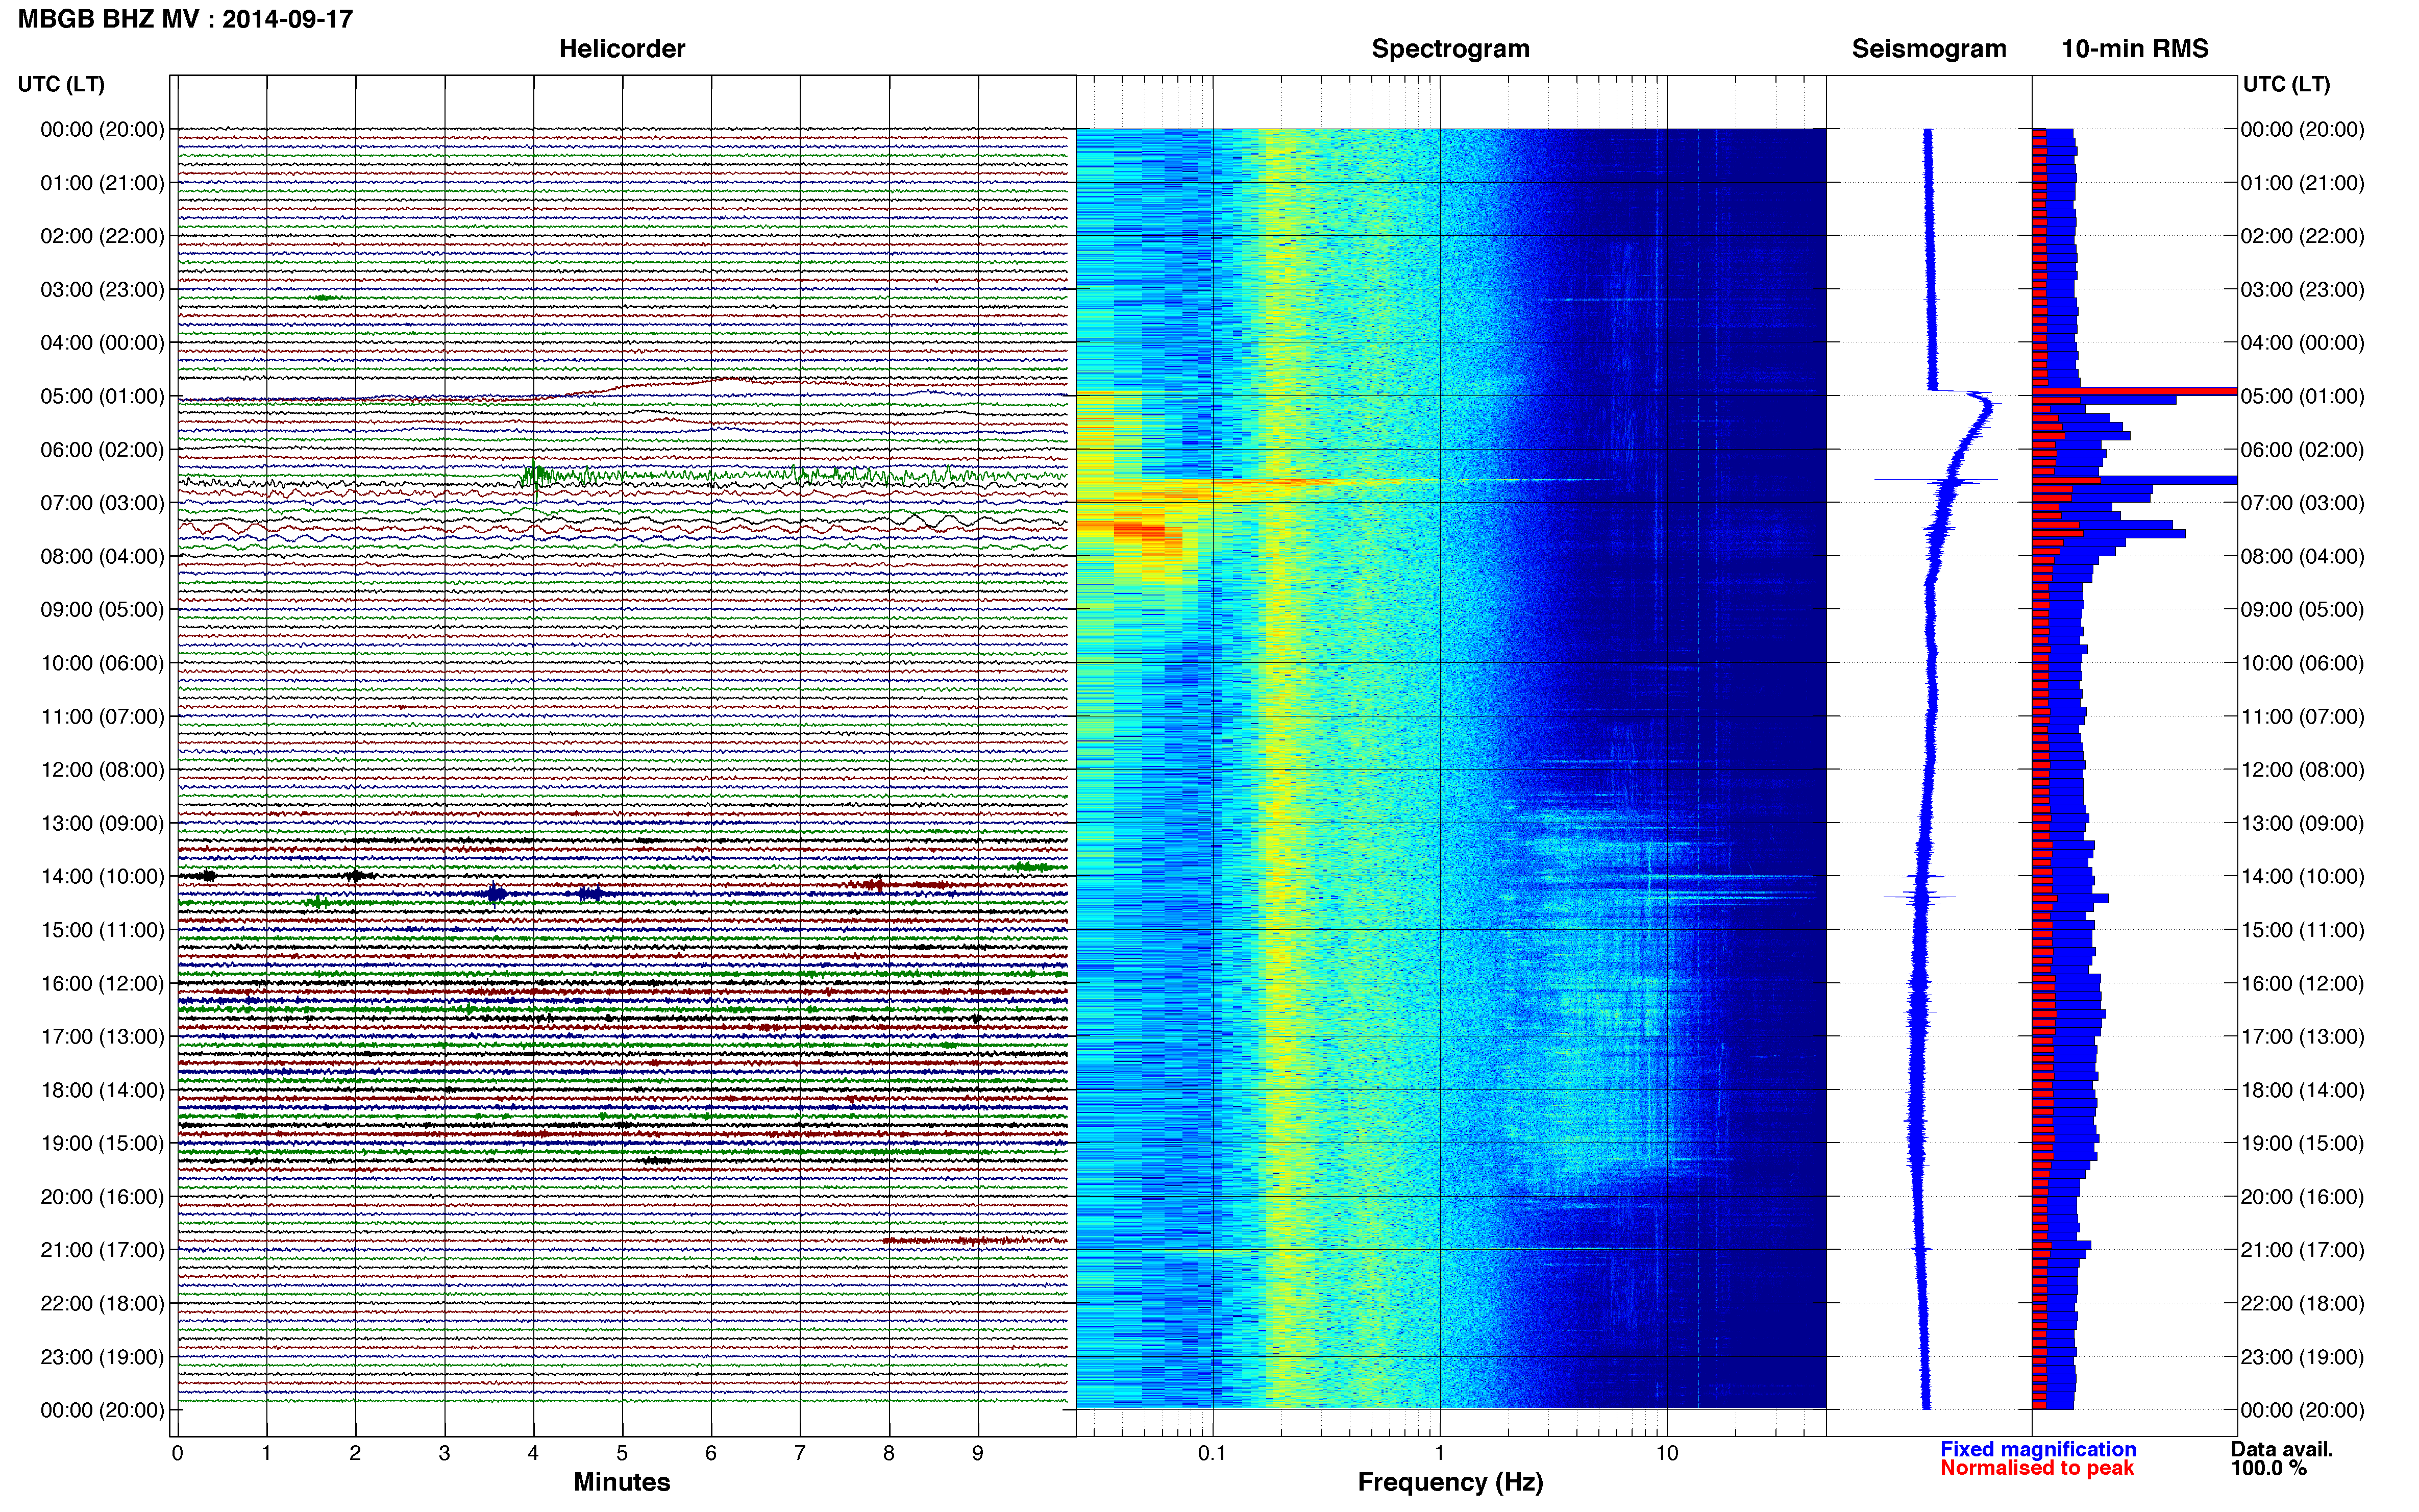This screenshot has height=1512, width=2419.
Task: Click the left 'UTC (LT)' axis label
Action: (x=61, y=84)
